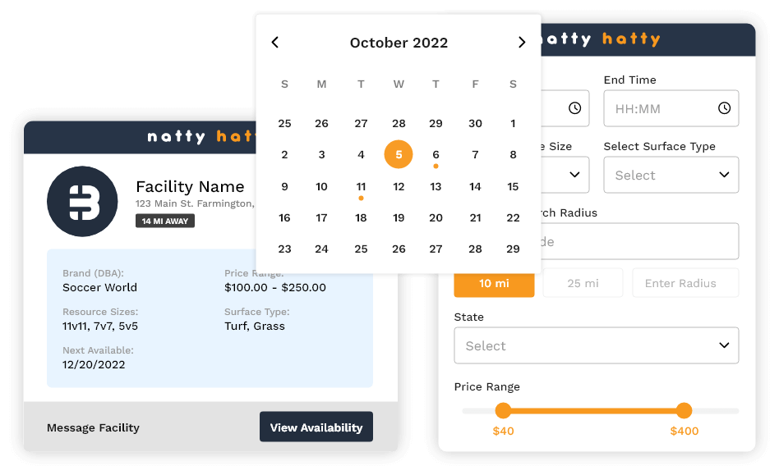The height and width of the screenshot is (475, 779).
Task: Choose October 20 in the calendar
Action: click(436, 217)
